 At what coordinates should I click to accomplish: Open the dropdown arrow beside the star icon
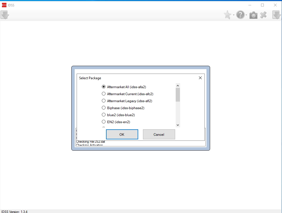[234, 15]
